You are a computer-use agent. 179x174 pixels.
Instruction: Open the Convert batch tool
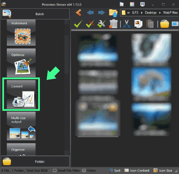(x=21, y=94)
